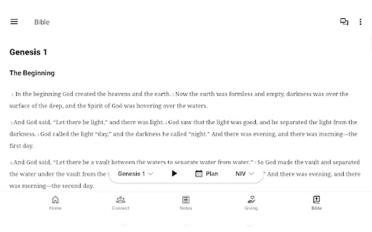
Task: Tap the Bible book icon
Action: pyautogui.click(x=316, y=200)
